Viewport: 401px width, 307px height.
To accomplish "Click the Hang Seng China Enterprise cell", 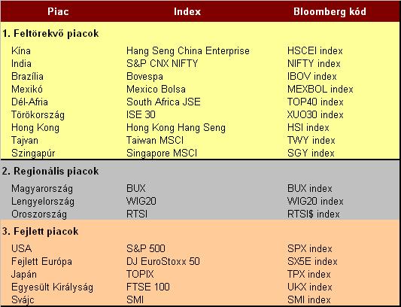I will (x=188, y=50).
